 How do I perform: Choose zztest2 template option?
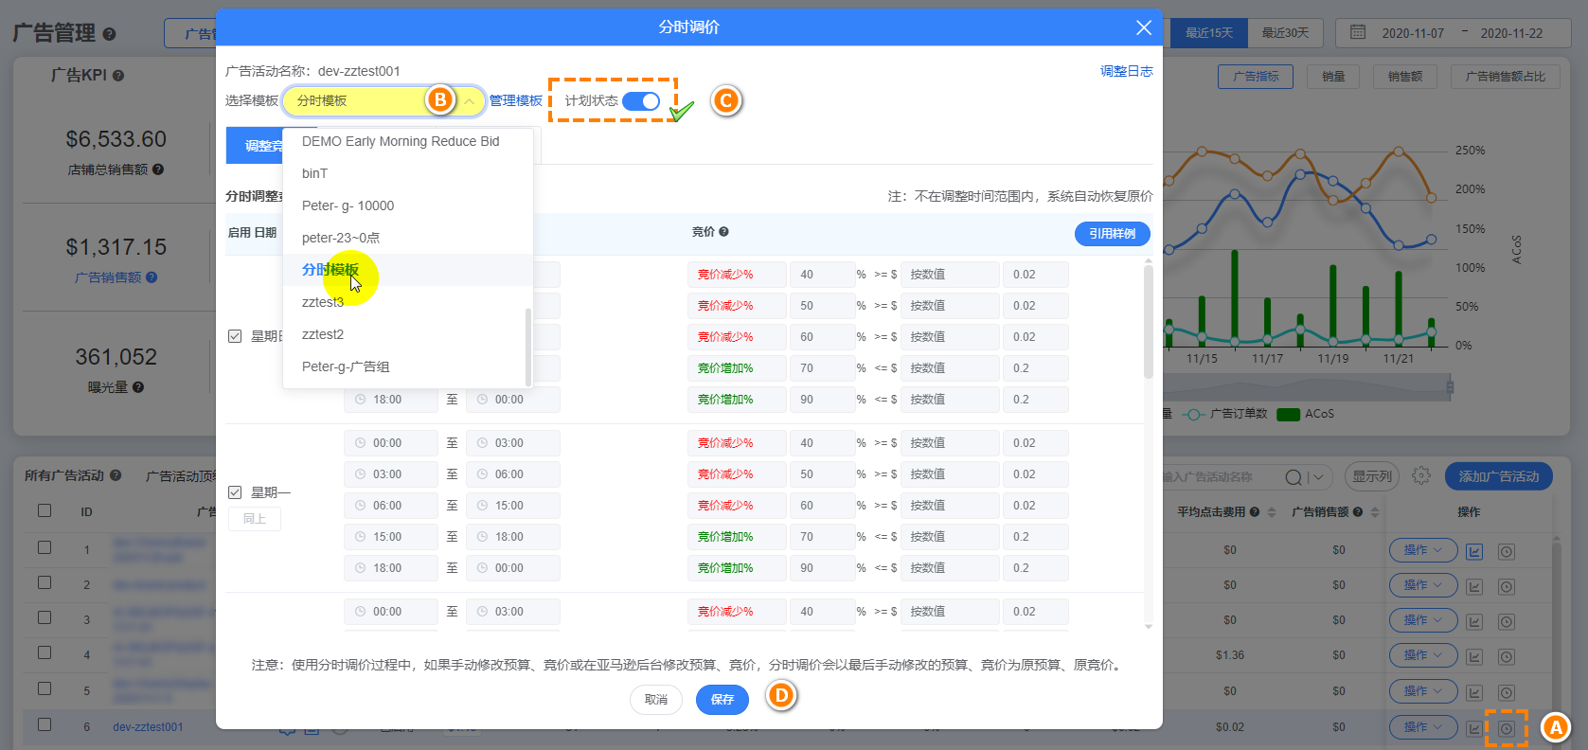[408, 334]
